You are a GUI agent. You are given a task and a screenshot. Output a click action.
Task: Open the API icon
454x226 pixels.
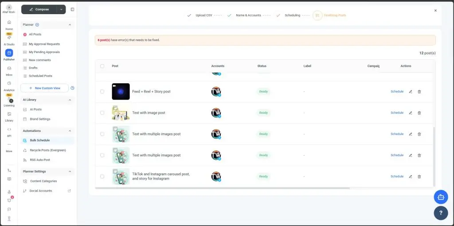(9, 129)
